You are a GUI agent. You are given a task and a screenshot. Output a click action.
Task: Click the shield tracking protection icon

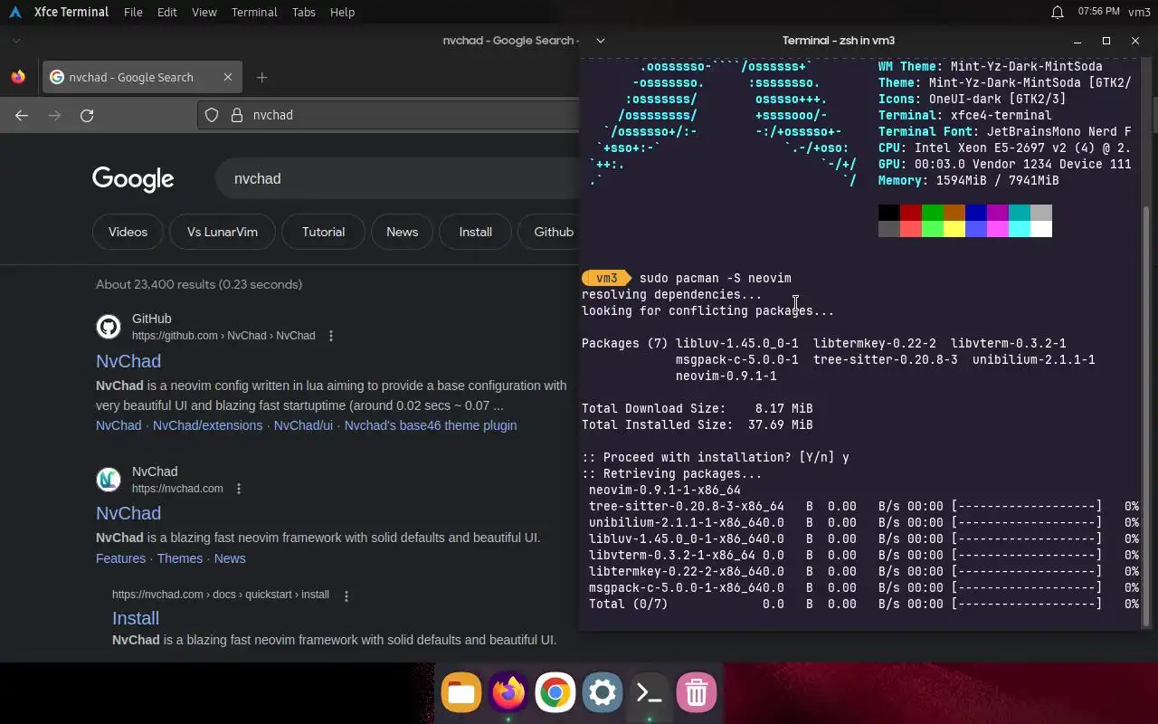(212, 115)
